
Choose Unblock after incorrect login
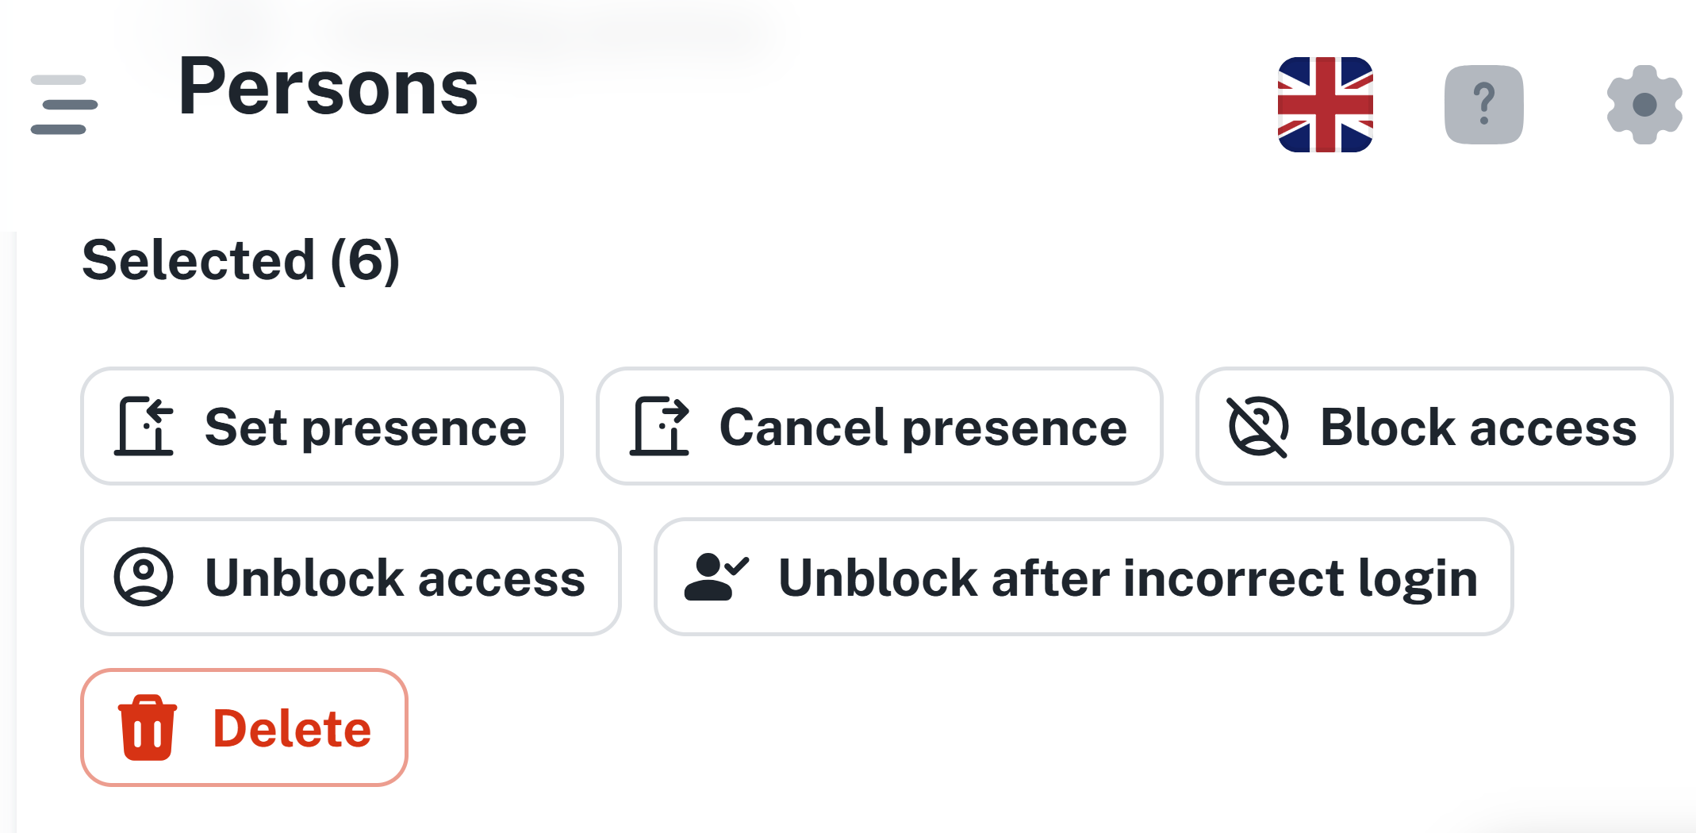tap(1127, 577)
